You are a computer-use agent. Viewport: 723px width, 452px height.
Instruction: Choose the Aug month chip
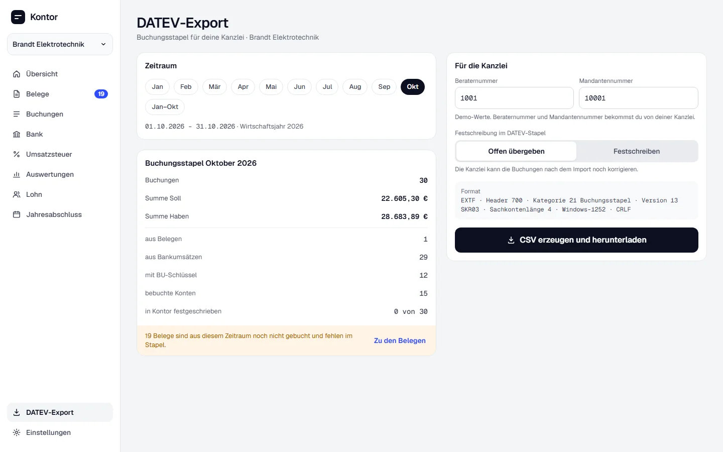click(x=355, y=87)
